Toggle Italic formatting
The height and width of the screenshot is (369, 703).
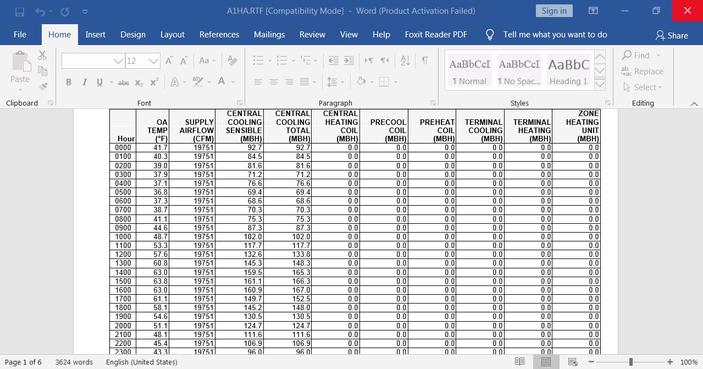coord(84,82)
